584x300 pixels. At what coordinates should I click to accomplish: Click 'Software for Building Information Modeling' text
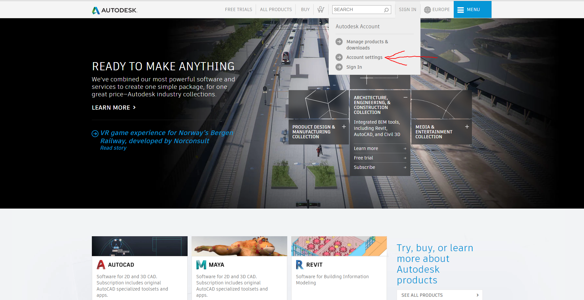(332, 280)
